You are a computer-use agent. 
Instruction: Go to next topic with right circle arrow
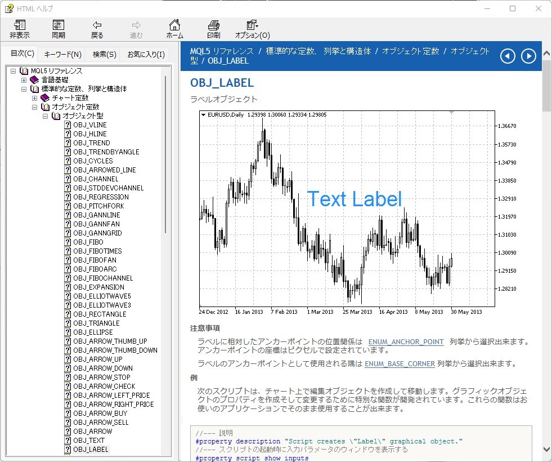pos(528,56)
